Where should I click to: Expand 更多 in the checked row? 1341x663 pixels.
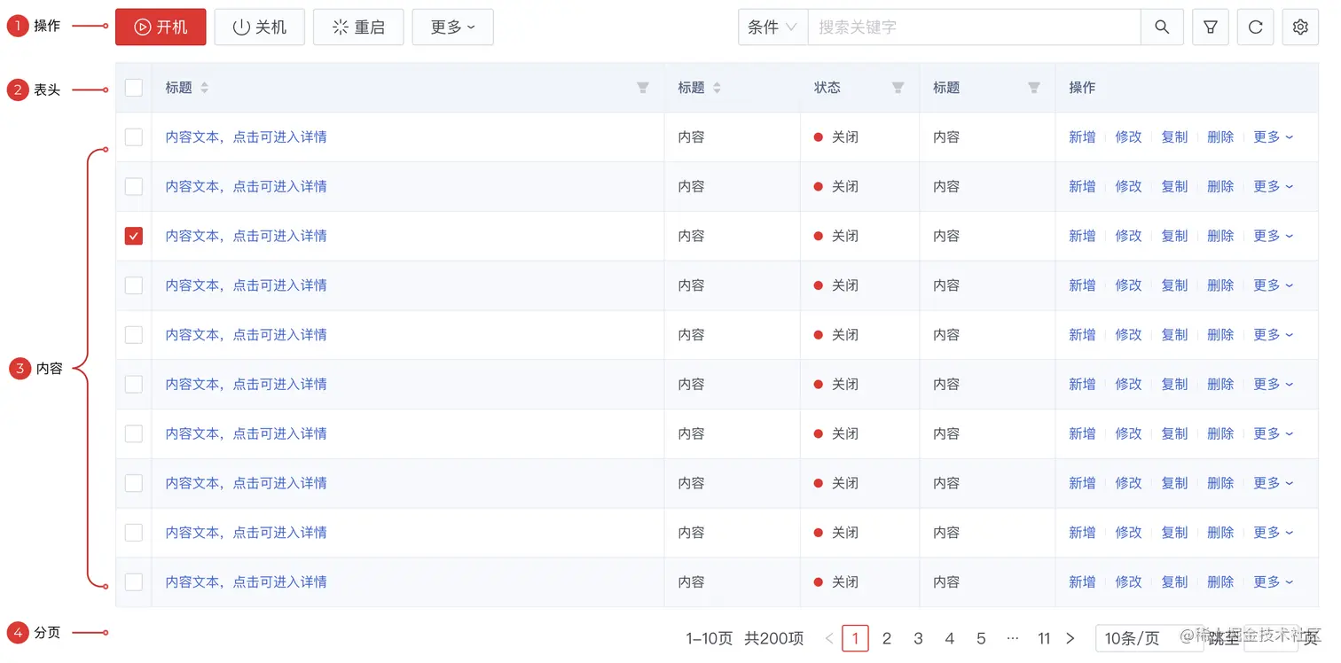pyautogui.click(x=1274, y=236)
